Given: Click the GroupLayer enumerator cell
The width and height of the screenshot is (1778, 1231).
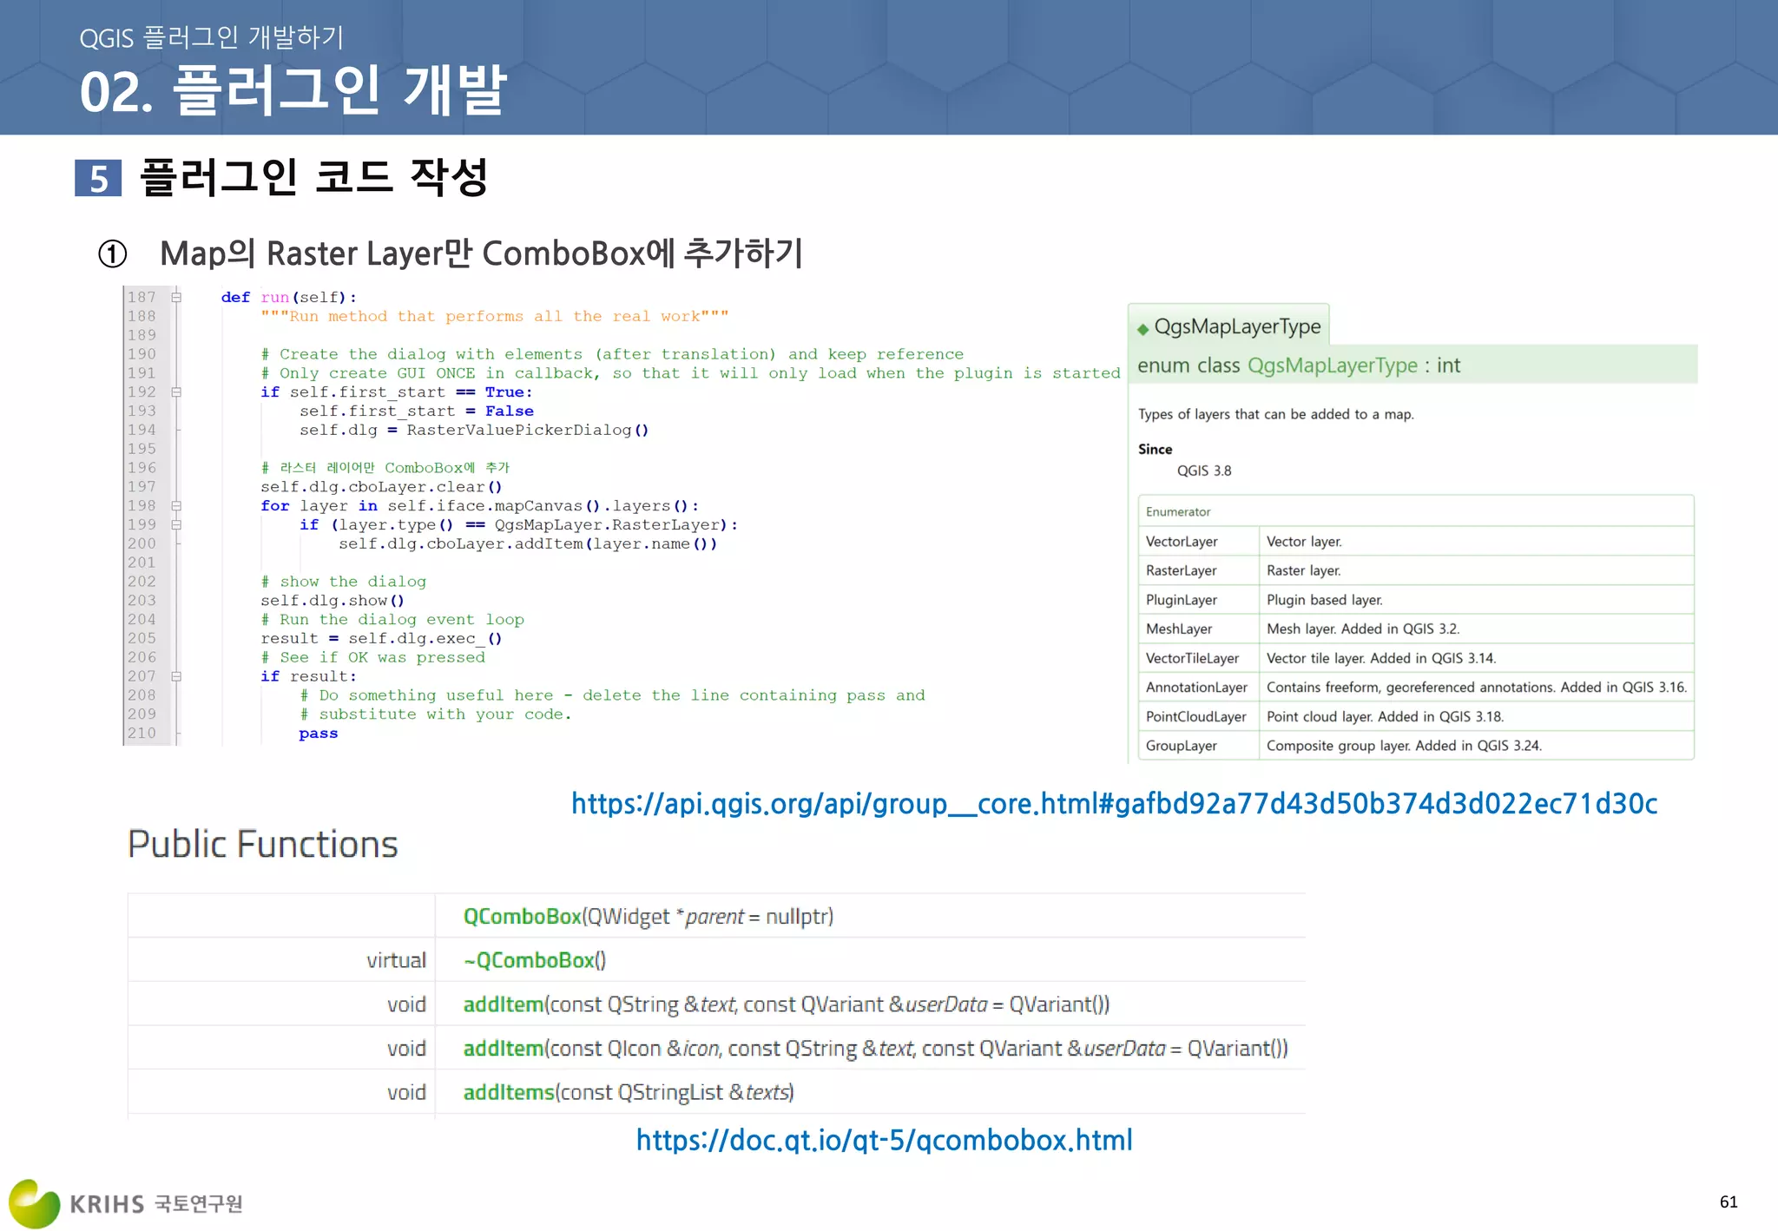Looking at the screenshot, I should (1198, 746).
